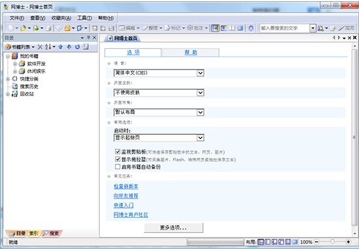
Task: Click the 更多选项... button
Action: click(x=174, y=228)
